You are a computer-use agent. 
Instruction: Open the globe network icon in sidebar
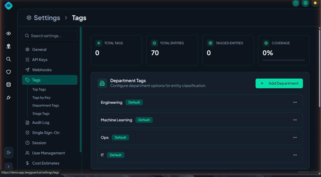pyautogui.click(x=8, y=46)
